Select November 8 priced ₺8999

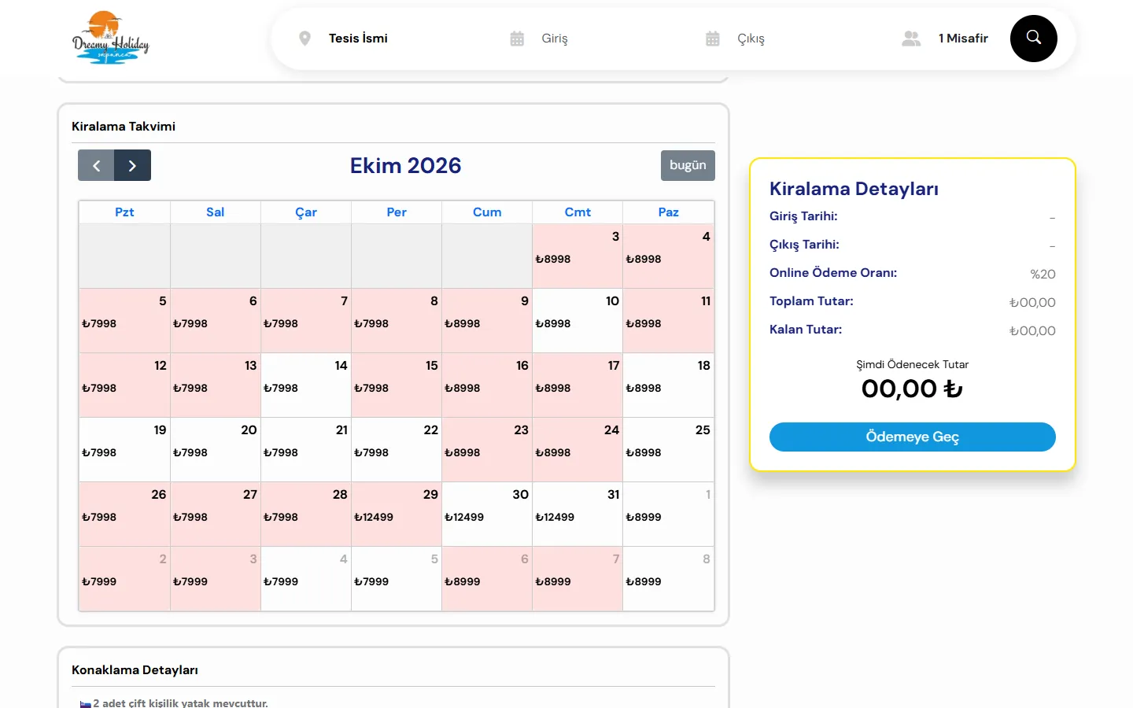pyautogui.click(x=668, y=579)
